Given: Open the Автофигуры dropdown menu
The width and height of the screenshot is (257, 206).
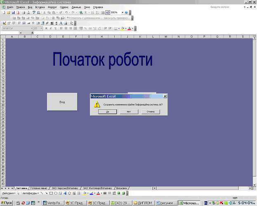Looking at the screenshot, I should (x=30, y=193).
